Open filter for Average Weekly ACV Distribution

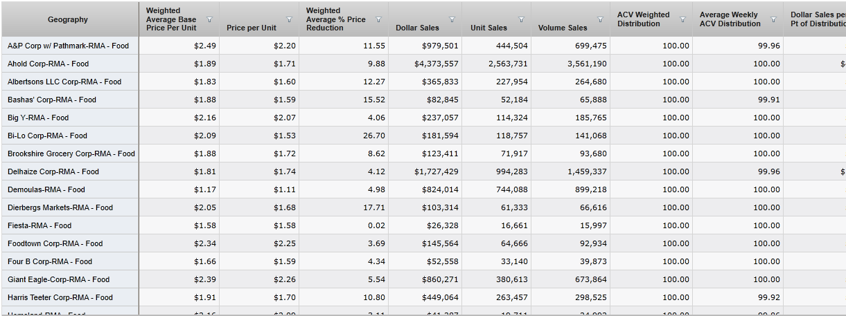click(773, 19)
